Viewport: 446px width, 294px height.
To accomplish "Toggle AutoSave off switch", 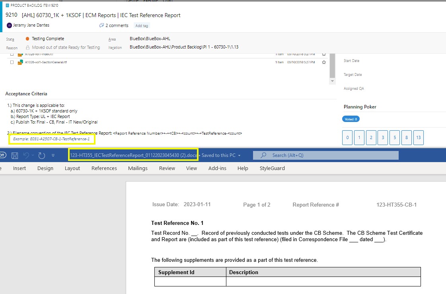I will coord(2,155).
